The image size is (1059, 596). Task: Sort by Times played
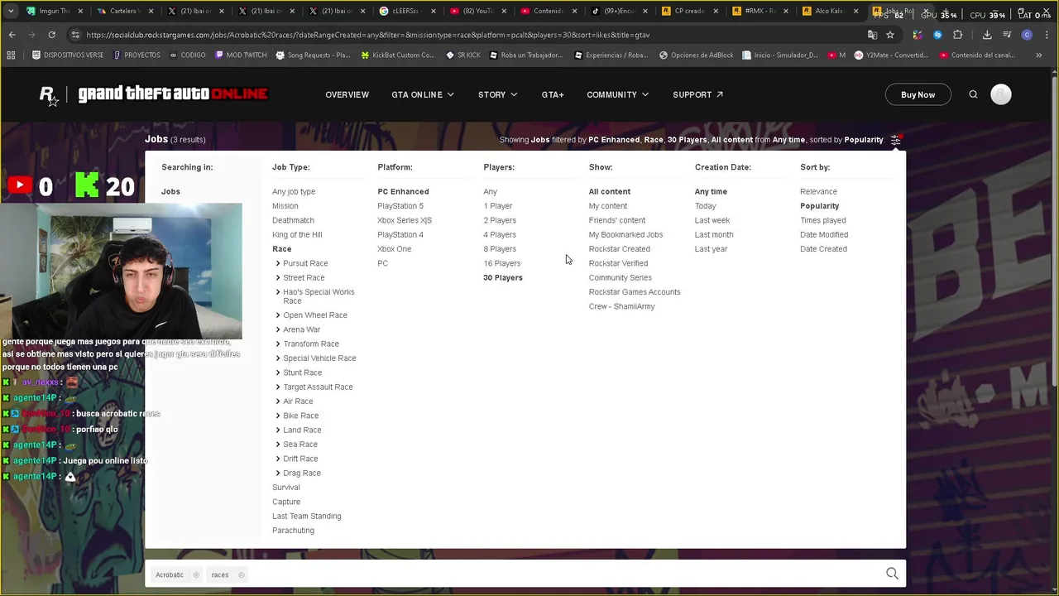822,220
